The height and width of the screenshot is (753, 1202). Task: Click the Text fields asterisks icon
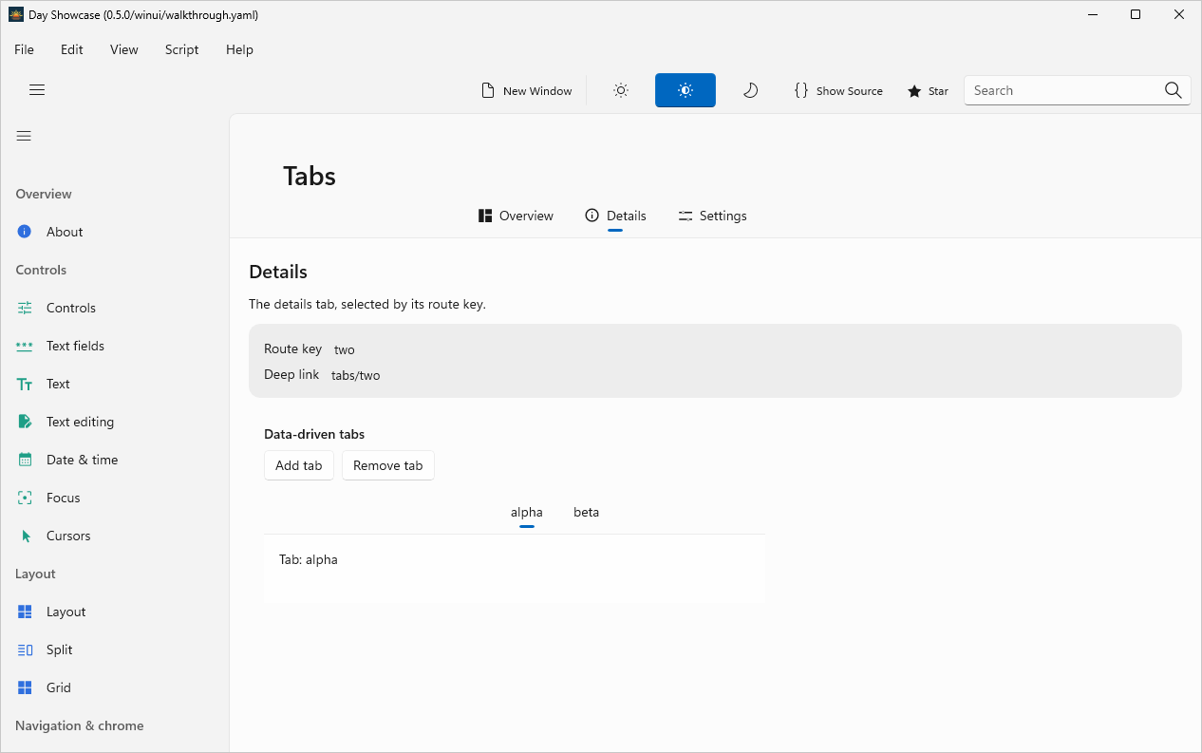[25, 346]
